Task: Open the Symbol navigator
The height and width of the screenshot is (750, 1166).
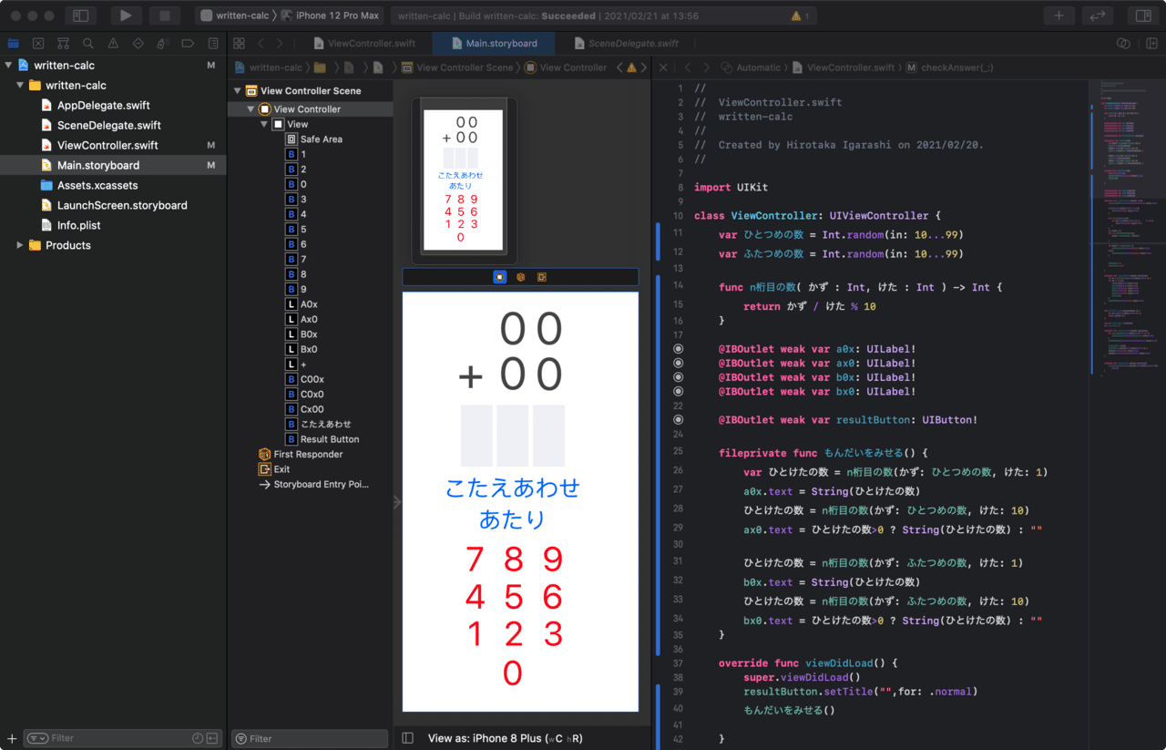Action: tap(63, 43)
